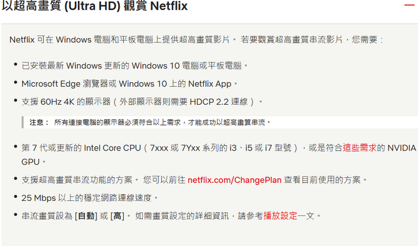Screen dimensions: 418x246
Task: Click the 支援 60Hz 4K 的顯示器 bullet
Action: 142,102
